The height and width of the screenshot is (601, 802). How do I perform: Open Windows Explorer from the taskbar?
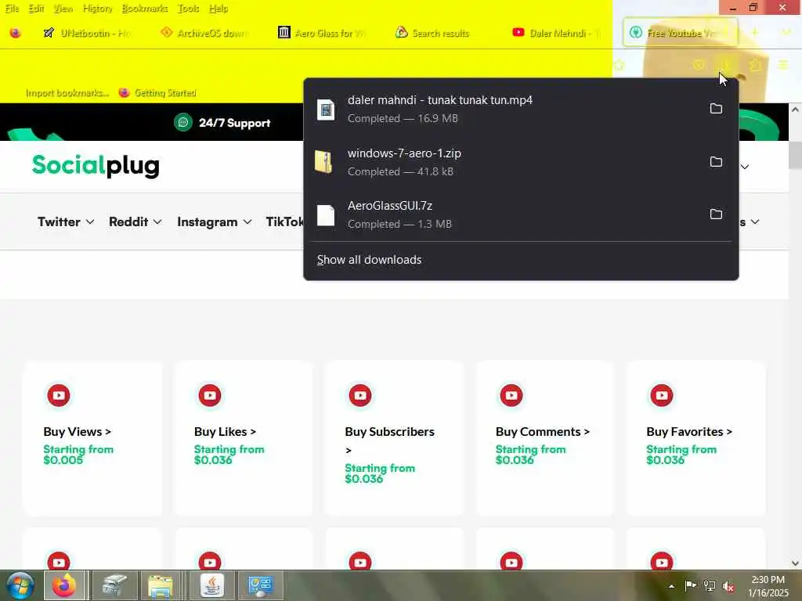click(x=161, y=585)
